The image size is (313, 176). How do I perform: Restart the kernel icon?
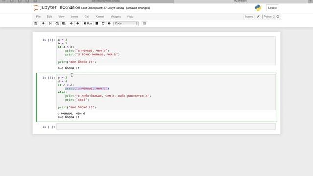coord(103,23)
